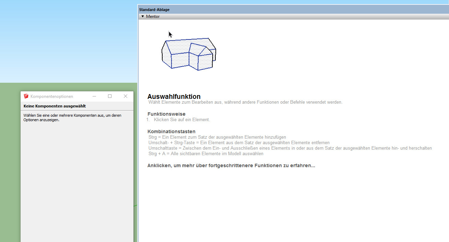This screenshot has width=449, height=242.
Task: Minimize the Komponentenoptionen window
Action: 94,96
